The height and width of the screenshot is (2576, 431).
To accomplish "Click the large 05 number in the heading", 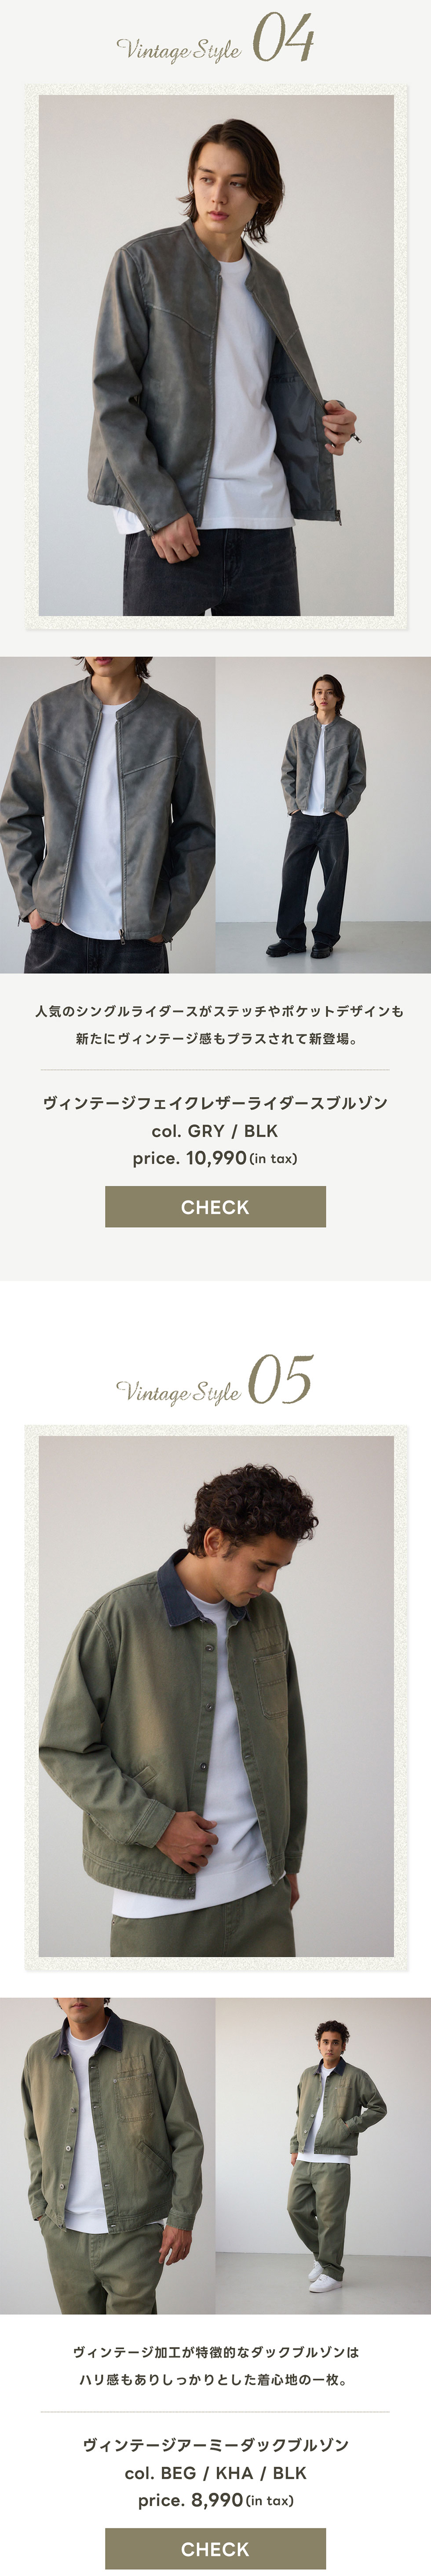I will [281, 1381].
